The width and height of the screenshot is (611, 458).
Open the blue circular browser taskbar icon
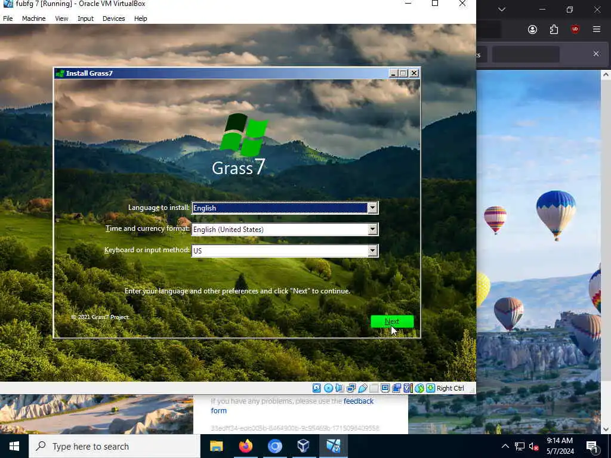point(274,446)
